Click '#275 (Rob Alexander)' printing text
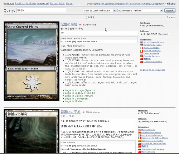 click(x=149, y=113)
